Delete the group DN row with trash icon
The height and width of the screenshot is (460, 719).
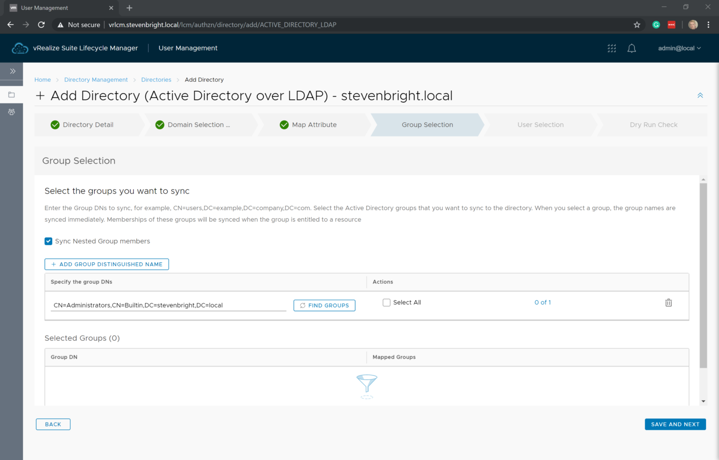(668, 303)
